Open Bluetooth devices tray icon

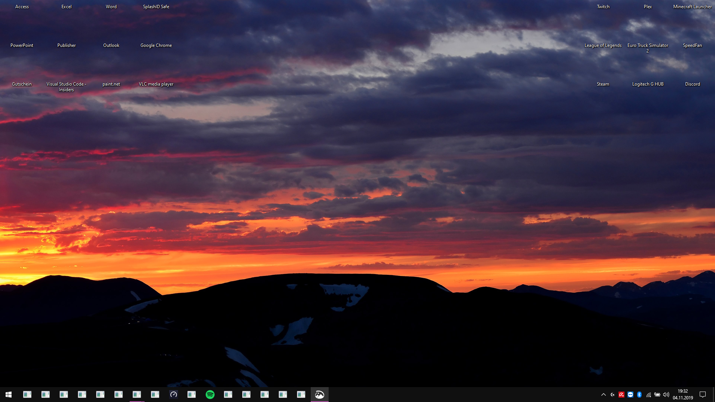point(639,395)
